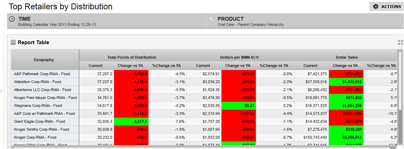Click the red -3,101.6 cell for Wegmans
This screenshot has height=149, width=404.
[x=131, y=106]
